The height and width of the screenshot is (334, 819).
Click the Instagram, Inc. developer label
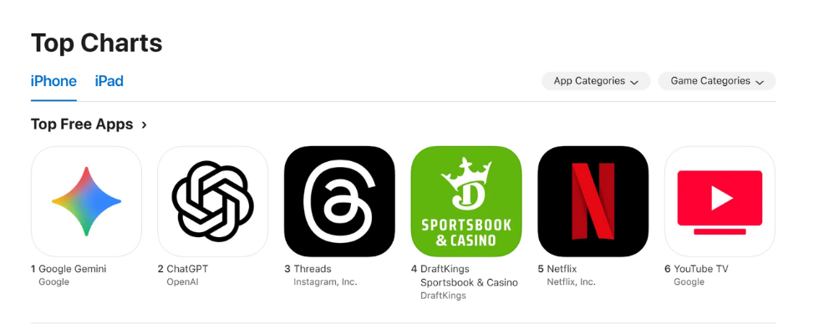325,282
